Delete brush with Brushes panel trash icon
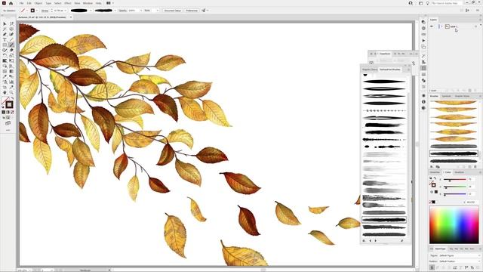Image resolution: width=483 pixels, height=272 pixels. [x=475, y=166]
